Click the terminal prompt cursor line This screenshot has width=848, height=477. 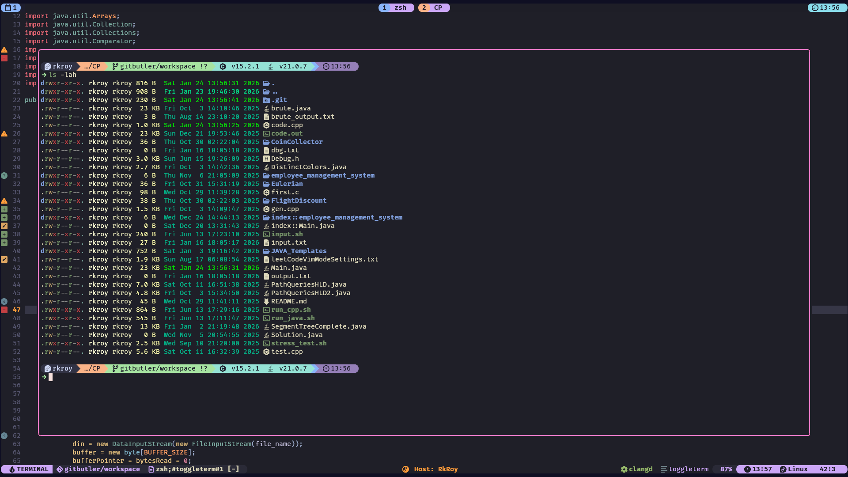pyautogui.click(x=51, y=377)
